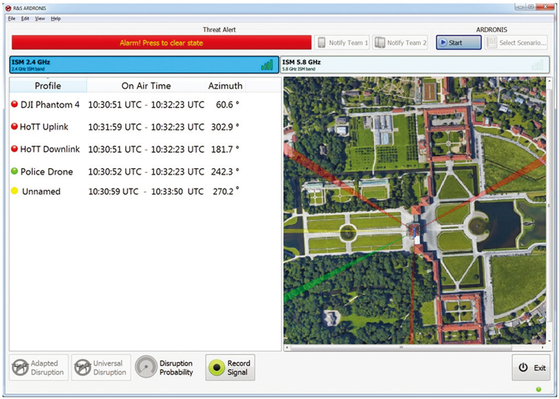Screen dimensions: 559x399
Task: Click signal strength bars on ISM 5.8 GHz
Action: (537, 65)
